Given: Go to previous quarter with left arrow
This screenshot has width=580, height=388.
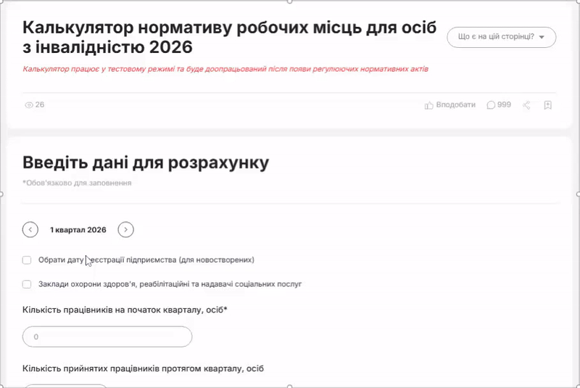Looking at the screenshot, I should [x=30, y=230].
